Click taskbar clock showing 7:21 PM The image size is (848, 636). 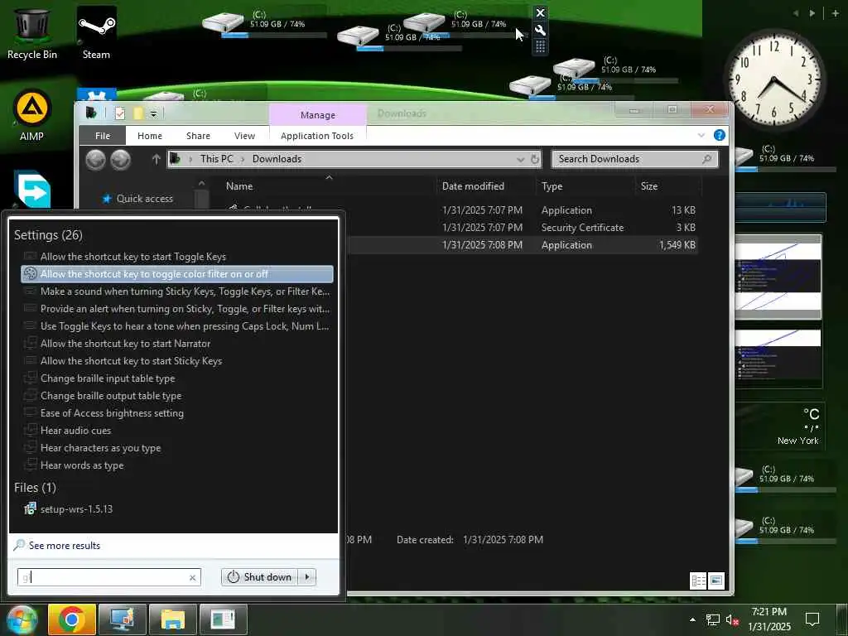(769, 619)
